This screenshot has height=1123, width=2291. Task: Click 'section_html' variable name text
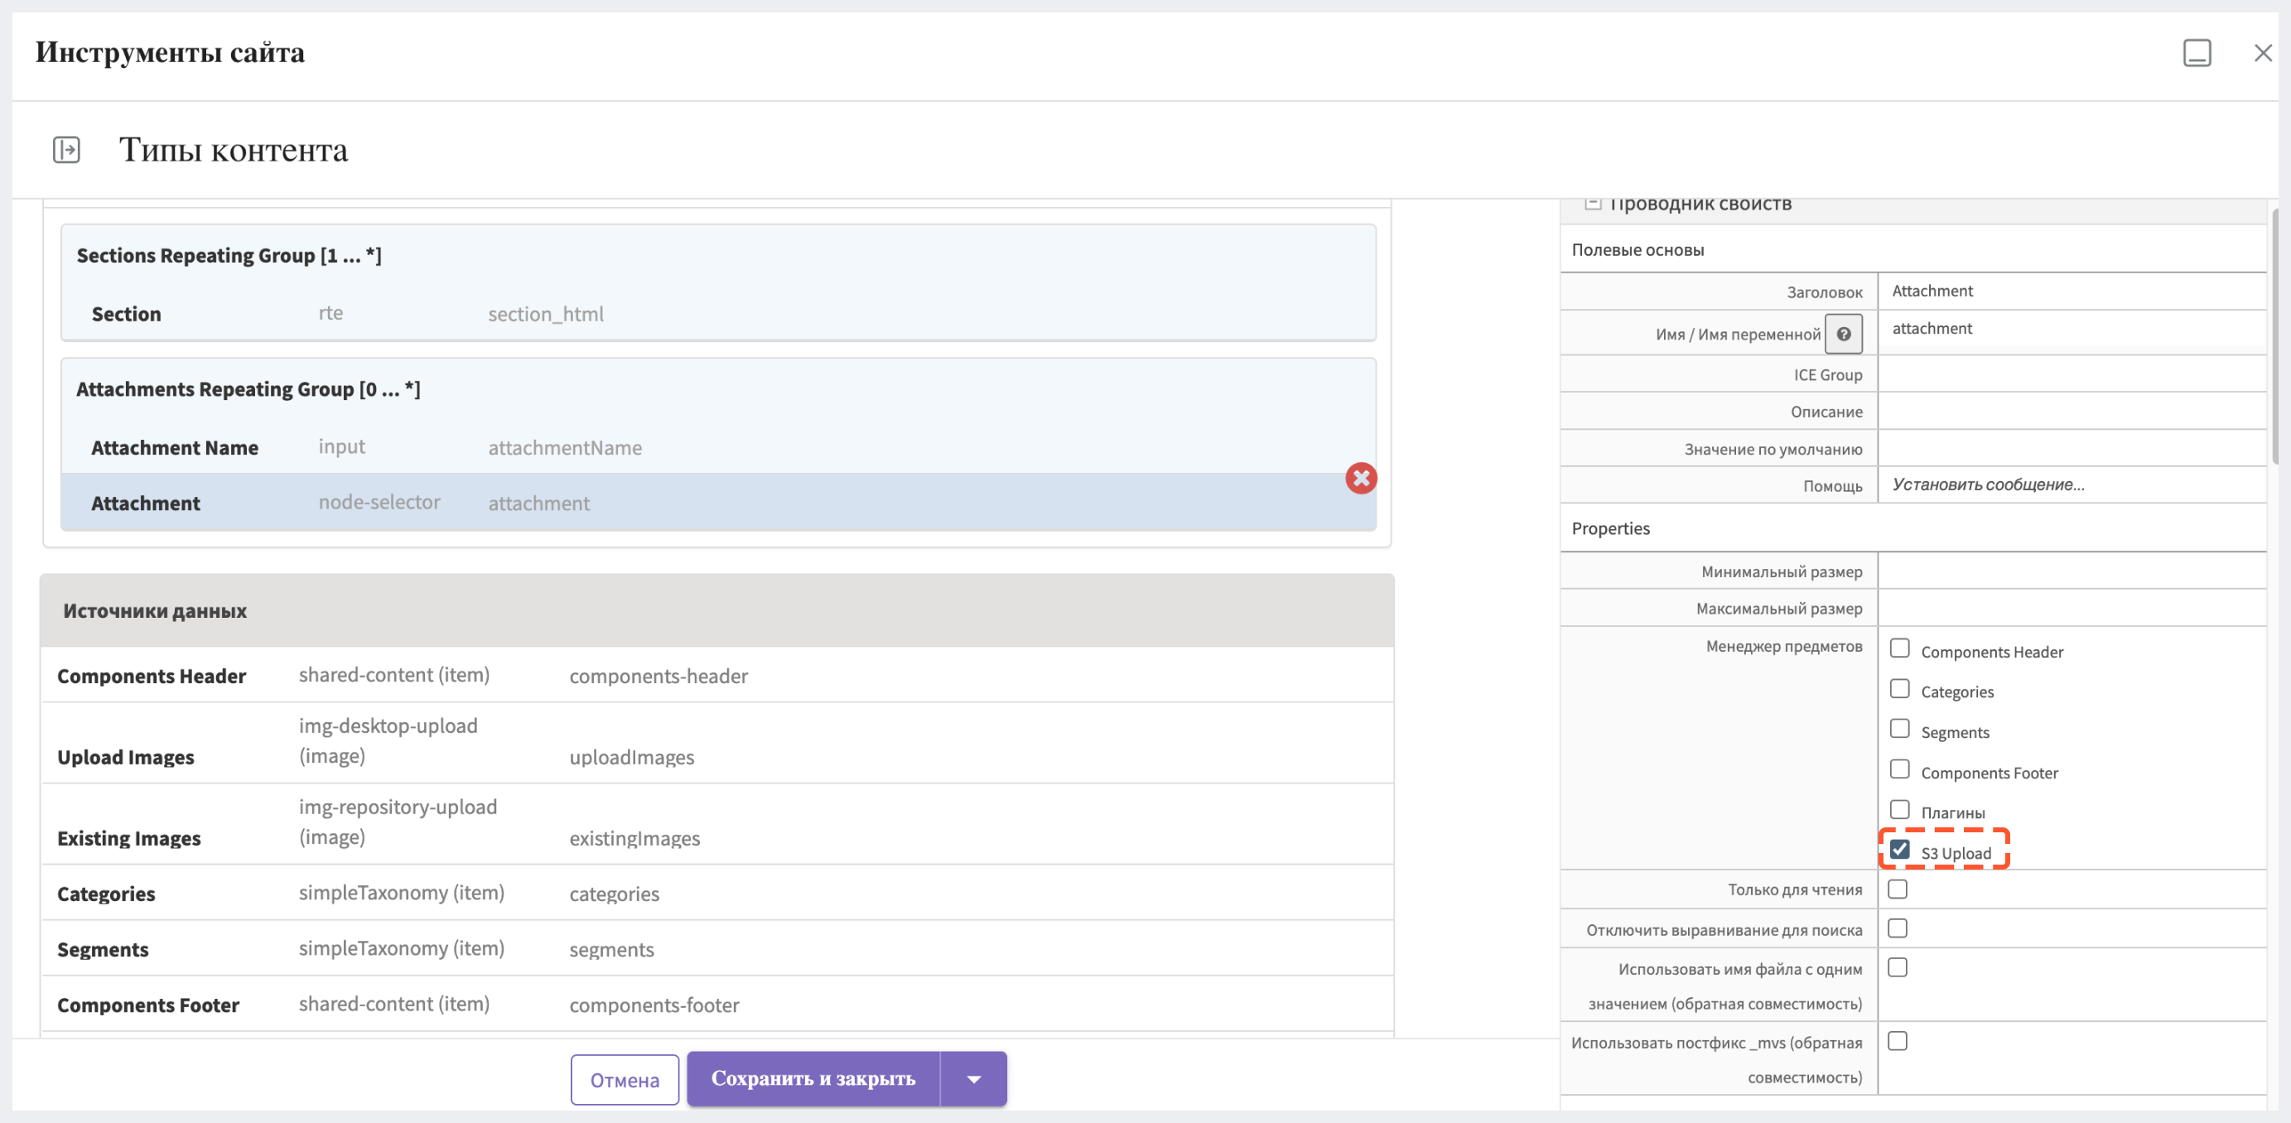tap(545, 315)
